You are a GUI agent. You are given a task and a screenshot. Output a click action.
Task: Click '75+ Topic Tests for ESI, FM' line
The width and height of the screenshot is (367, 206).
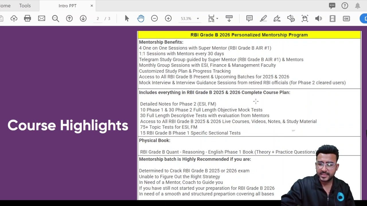click(x=169, y=127)
